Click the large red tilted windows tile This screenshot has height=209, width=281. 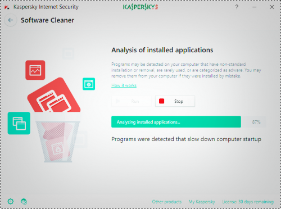[x=54, y=95]
